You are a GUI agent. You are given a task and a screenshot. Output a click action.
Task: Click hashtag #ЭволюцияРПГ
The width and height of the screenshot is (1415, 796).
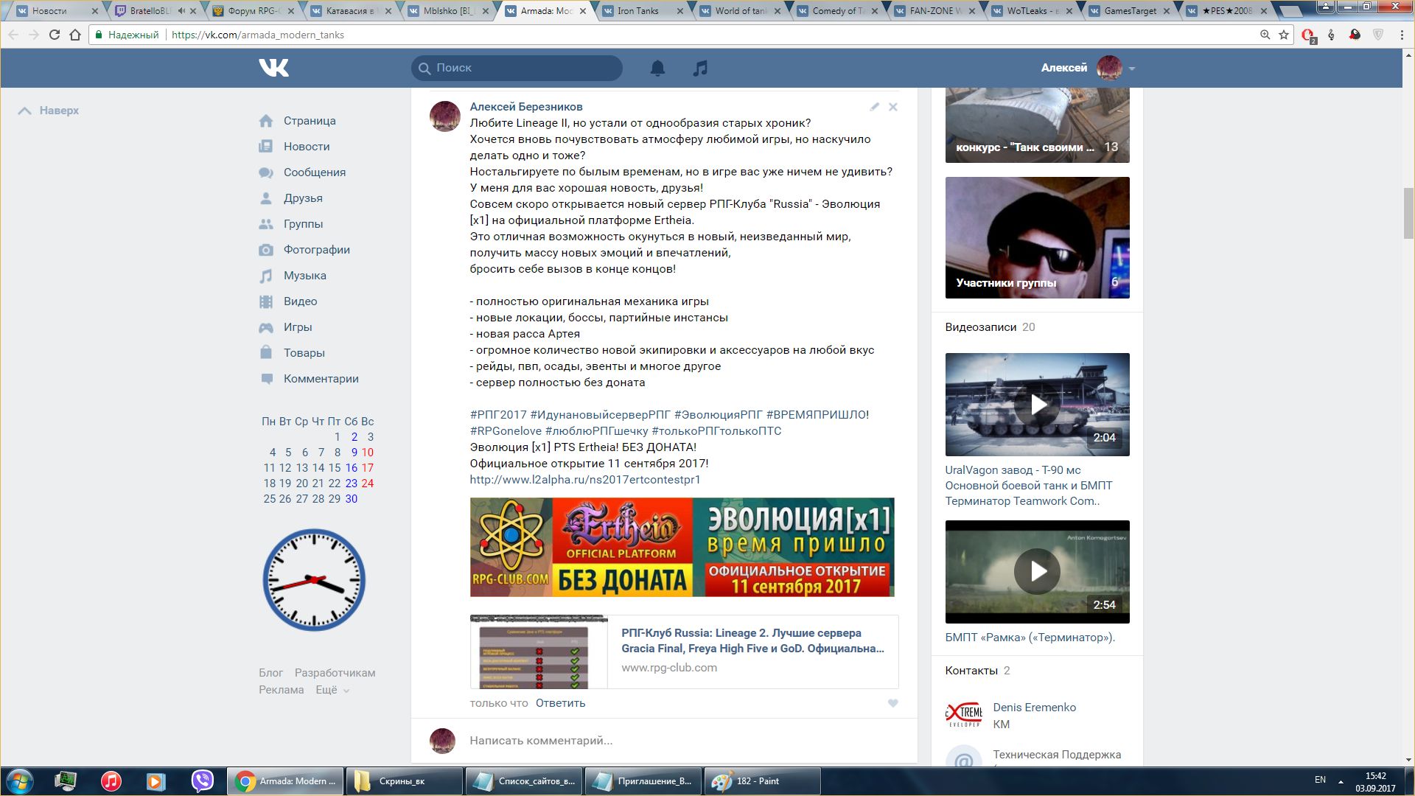click(x=719, y=415)
